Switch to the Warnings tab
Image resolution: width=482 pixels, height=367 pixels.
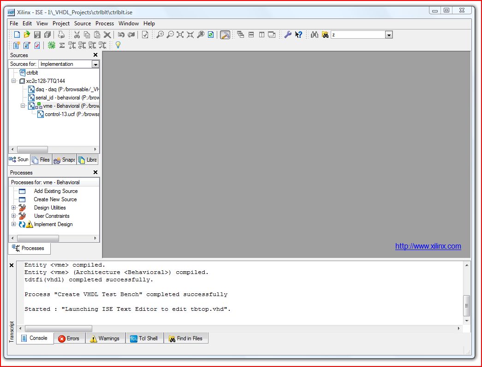tap(105, 338)
